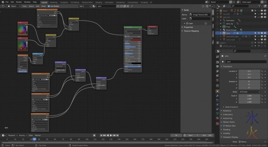Open the Particles properties tab icon
Viewport: 268px width, 147px height.
pyautogui.click(x=217, y=100)
